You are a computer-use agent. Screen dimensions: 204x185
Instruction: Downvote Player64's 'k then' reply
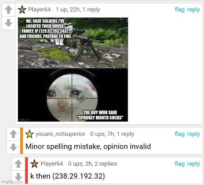click(19, 177)
